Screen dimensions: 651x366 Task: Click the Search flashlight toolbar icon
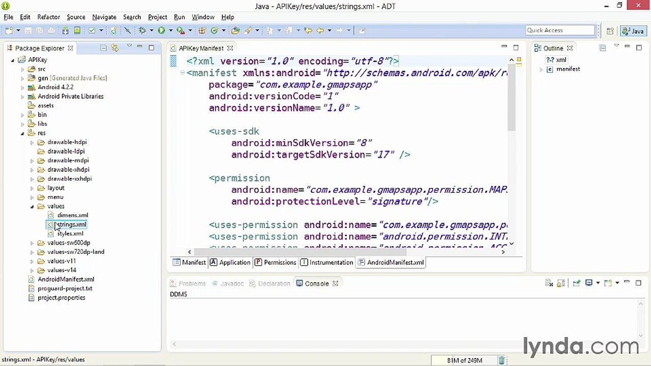pyautogui.click(x=248, y=30)
